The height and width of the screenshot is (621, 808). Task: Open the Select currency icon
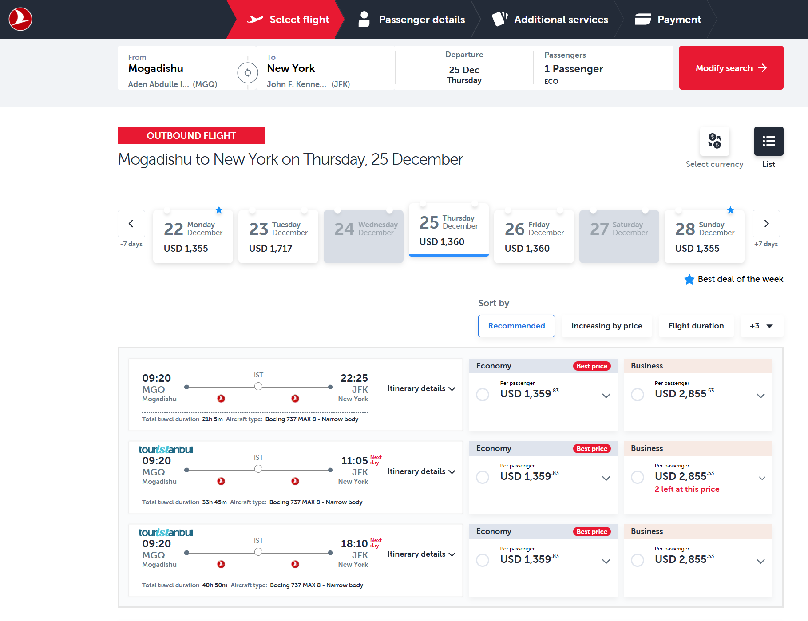[714, 141]
